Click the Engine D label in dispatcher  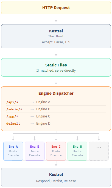pos(43,124)
